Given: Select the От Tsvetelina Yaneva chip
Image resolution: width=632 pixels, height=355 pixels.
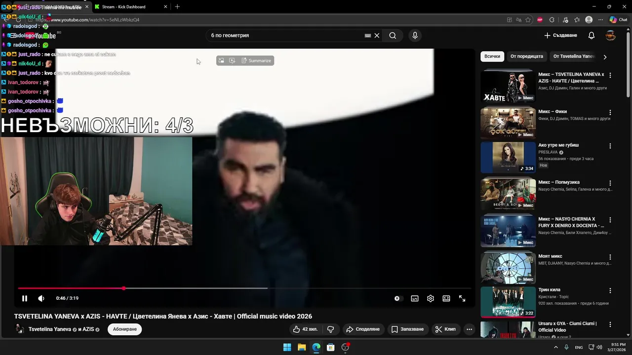Looking at the screenshot, I should 573,56.
